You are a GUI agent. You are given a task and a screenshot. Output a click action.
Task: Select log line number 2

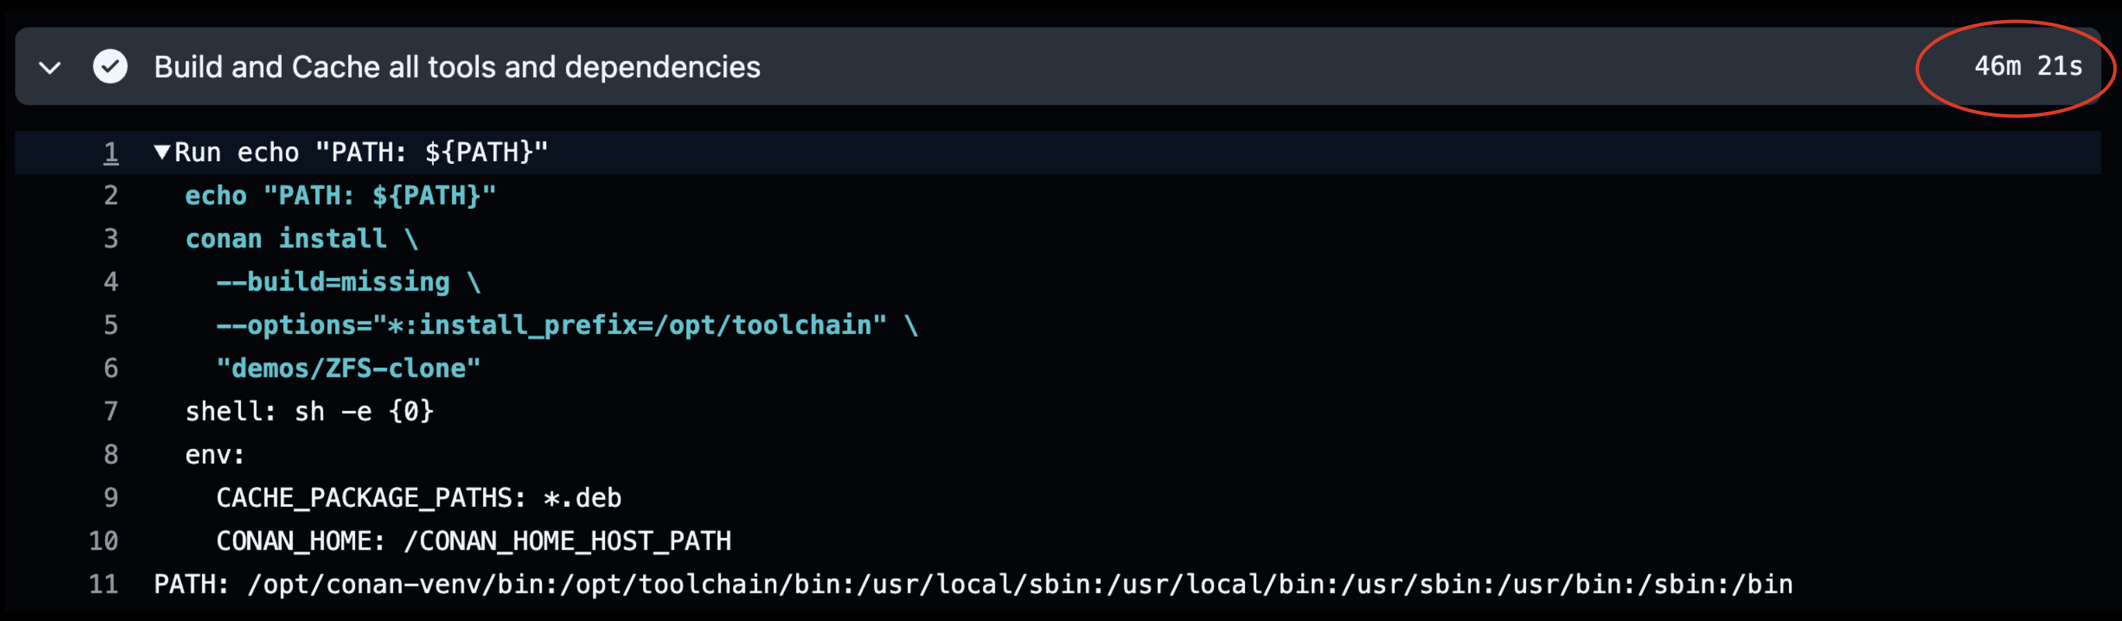[x=110, y=195]
